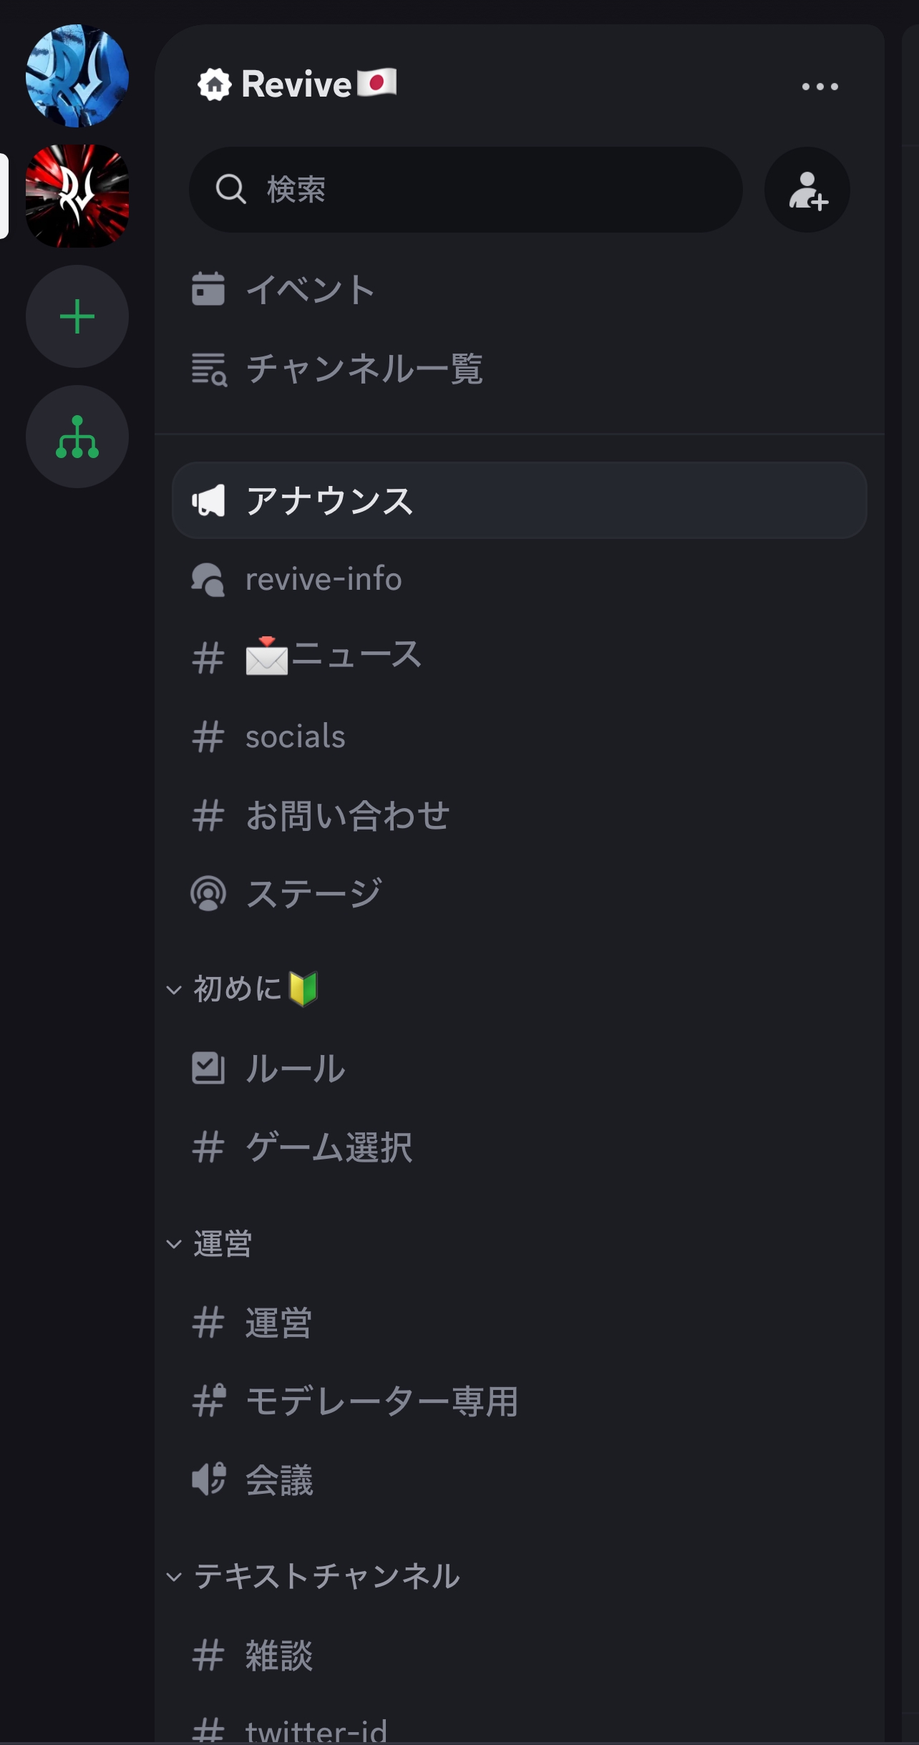This screenshot has height=1745, width=919.
Task: Open the ルール rules channel
Action: [520, 1069]
